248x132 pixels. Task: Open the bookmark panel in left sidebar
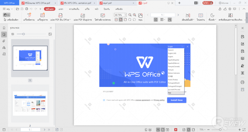tap(4, 28)
